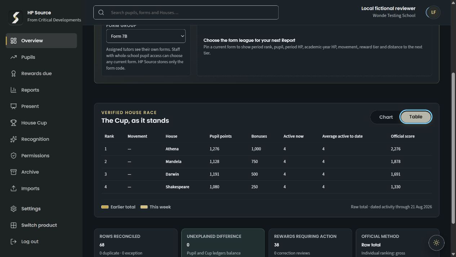Click the Archive box icon
Image resolution: width=456 pixels, height=257 pixels.
(14, 172)
